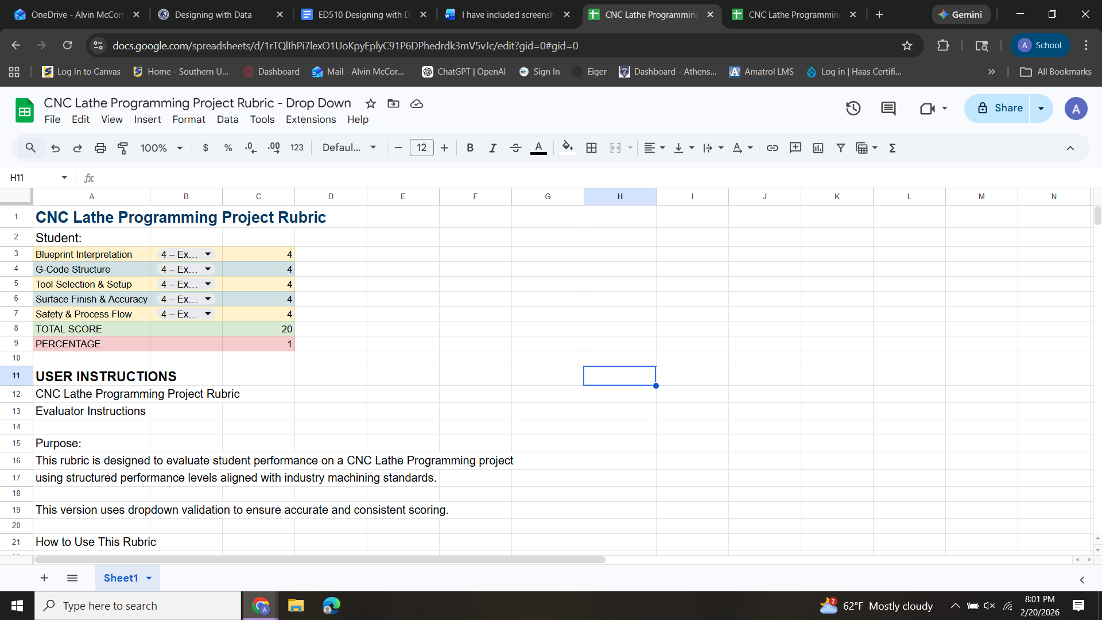
Task: Click the Share button
Action: coord(1000,108)
